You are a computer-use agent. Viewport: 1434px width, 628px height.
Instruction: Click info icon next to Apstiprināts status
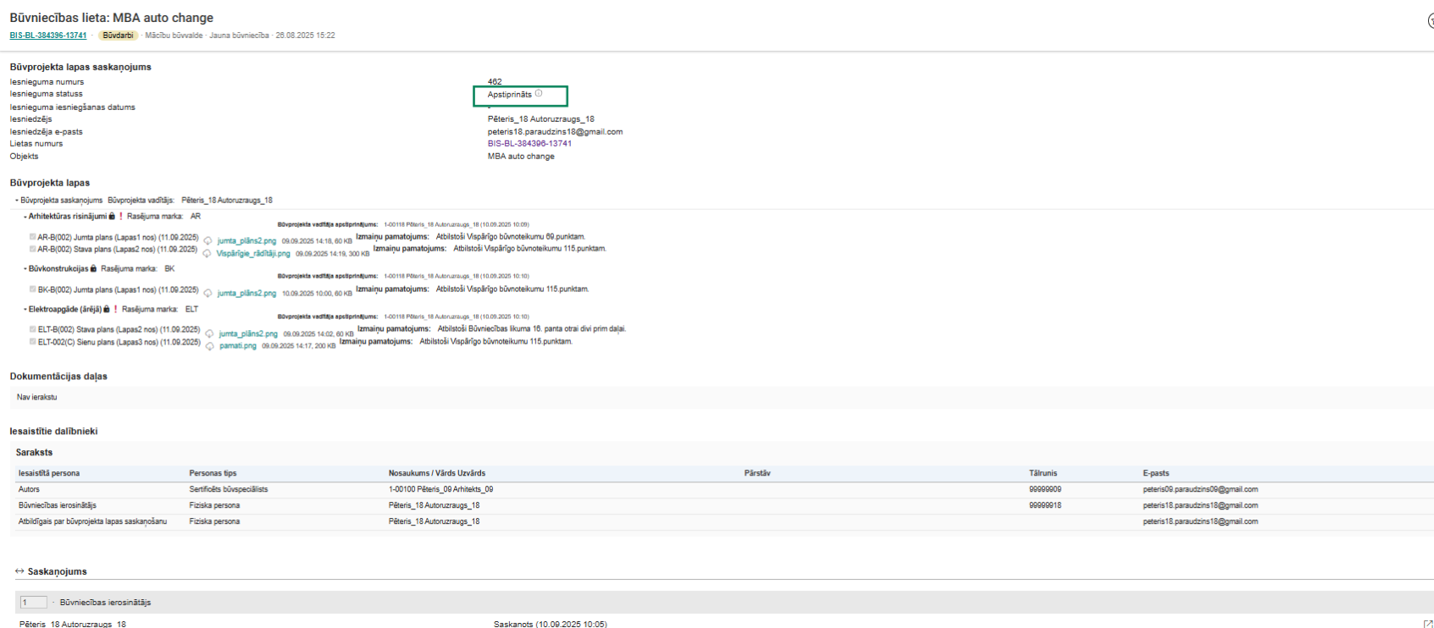(x=539, y=94)
